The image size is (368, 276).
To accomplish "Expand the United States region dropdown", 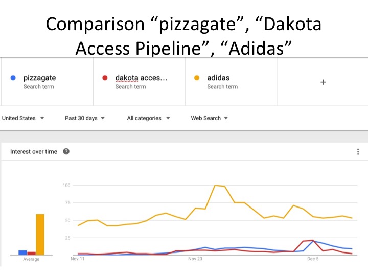I will (23, 118).
